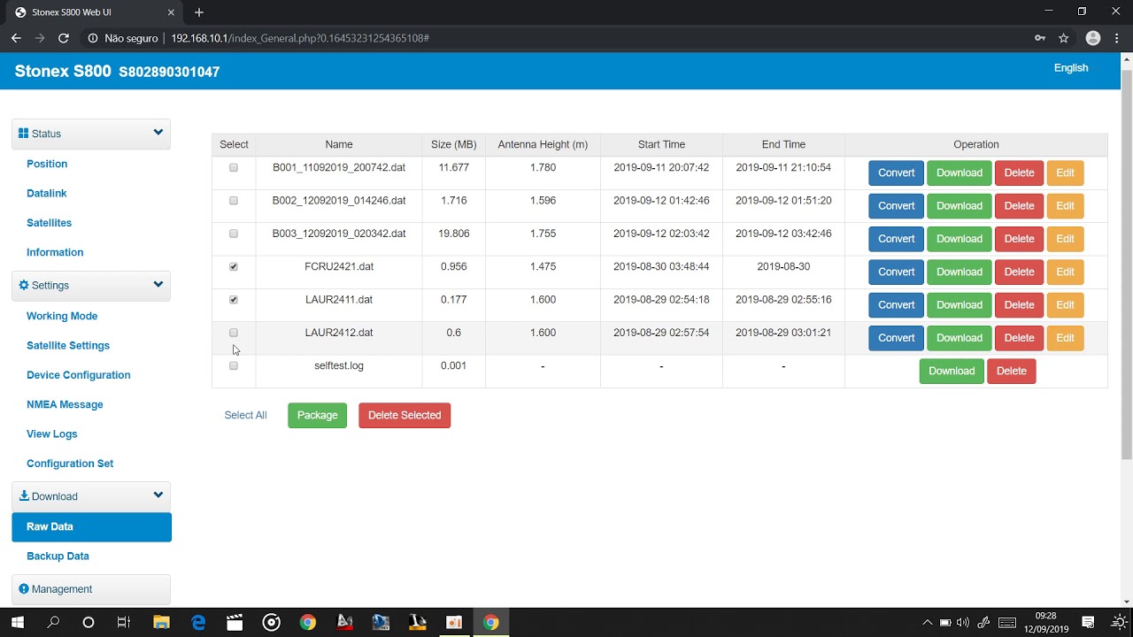Click the Delete Selected button

pyautogui.click(x=405, y=415)
